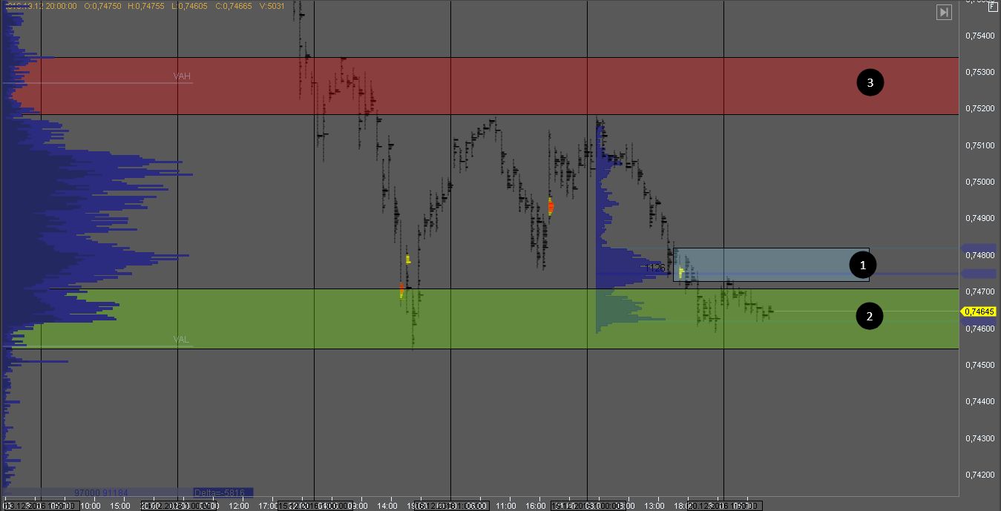Click the black circle marker numbered 3

point(870,83)
